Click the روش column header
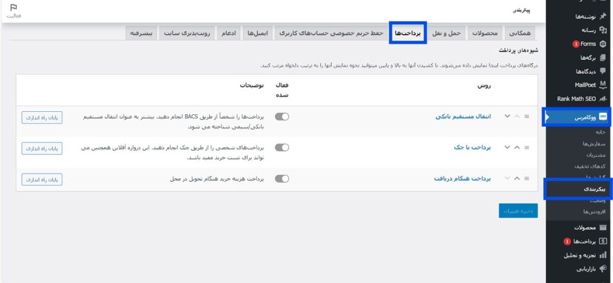This screenshot has width=613, height=283. [x=484, y=86]
